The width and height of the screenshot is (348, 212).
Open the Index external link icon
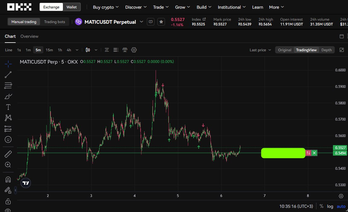[x=204, y=19]
